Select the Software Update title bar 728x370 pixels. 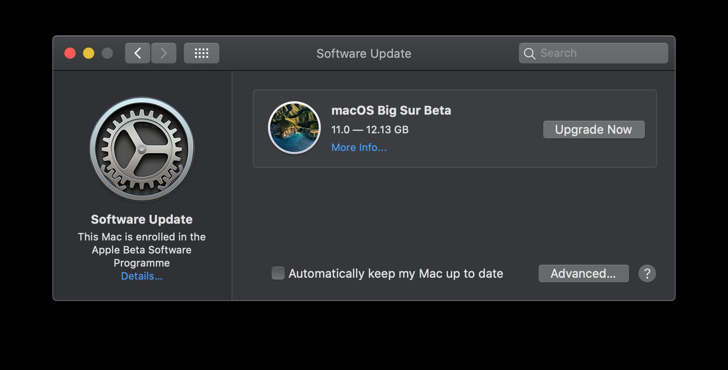point(364,53)
